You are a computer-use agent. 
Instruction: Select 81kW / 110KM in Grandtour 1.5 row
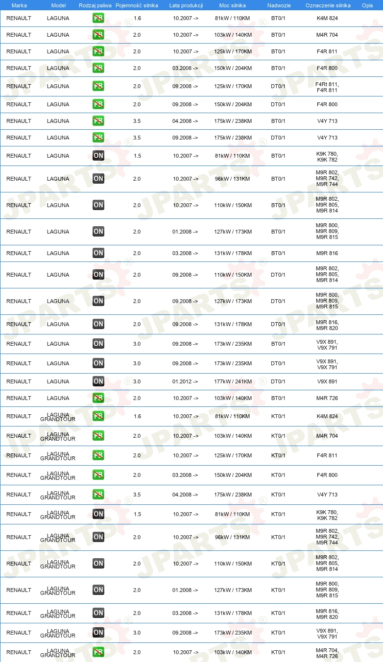(x=233, y=514)
